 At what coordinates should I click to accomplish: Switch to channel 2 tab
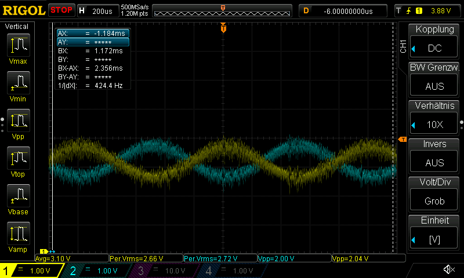99,270
